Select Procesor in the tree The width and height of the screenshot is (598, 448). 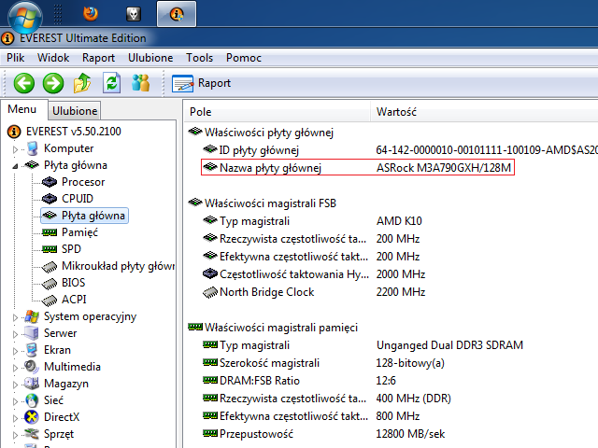pos(82,182)
